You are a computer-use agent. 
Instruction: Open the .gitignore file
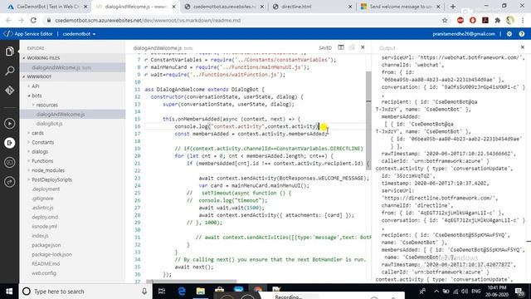(x=42, y=199)
